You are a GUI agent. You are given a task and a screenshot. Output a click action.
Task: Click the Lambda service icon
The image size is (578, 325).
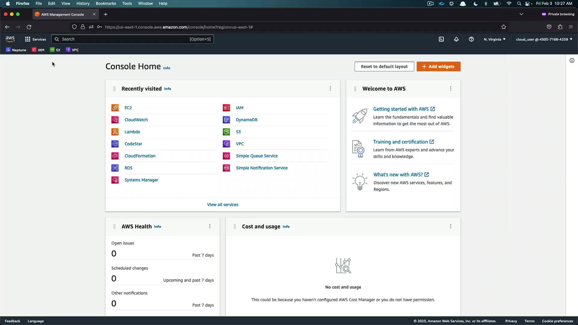click(x=115, y=132)
